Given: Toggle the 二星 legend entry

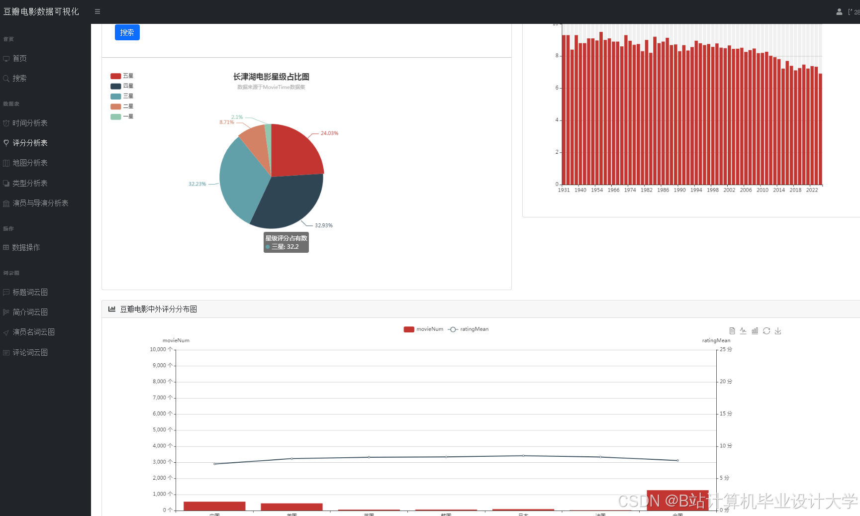Looking at the screenshot, I should pos(122,106).
